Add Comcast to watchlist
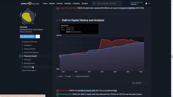The image size is (173, 97). pos(27,36)
